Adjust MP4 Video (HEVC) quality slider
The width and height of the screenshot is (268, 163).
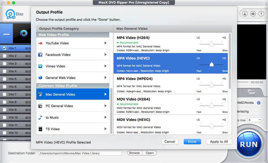click(x=212, y=64)
